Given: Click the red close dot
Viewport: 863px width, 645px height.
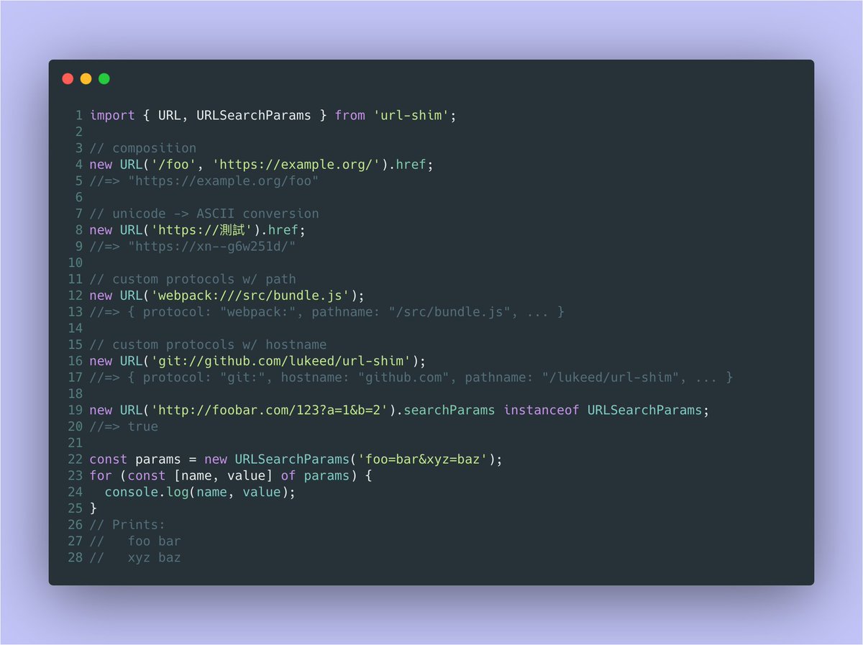Looking at the screenshot, I should click(x=68, y=78).
